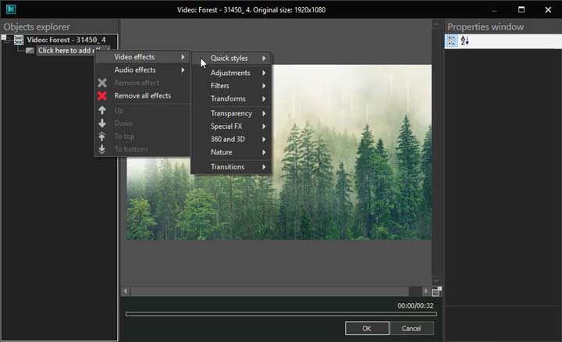The width and height of the screenshot is (562, 342).
Task: Confirm with the OK button
Action: pyautogui.click(x=367, y=329)
